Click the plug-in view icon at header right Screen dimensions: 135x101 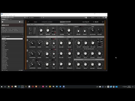pyautogui.click(x=106, y=18)
